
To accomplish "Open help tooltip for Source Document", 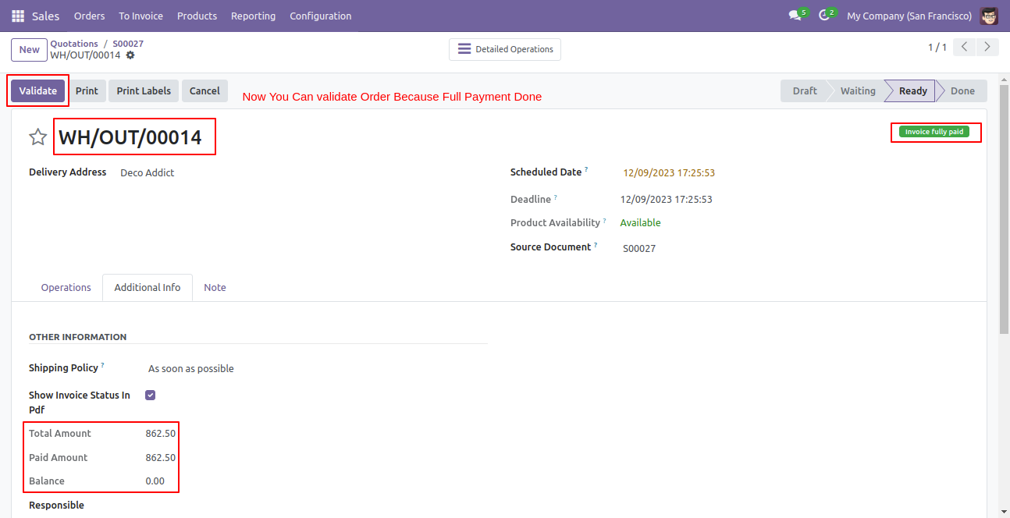I will pyautogui.click(x=596, y=244).
